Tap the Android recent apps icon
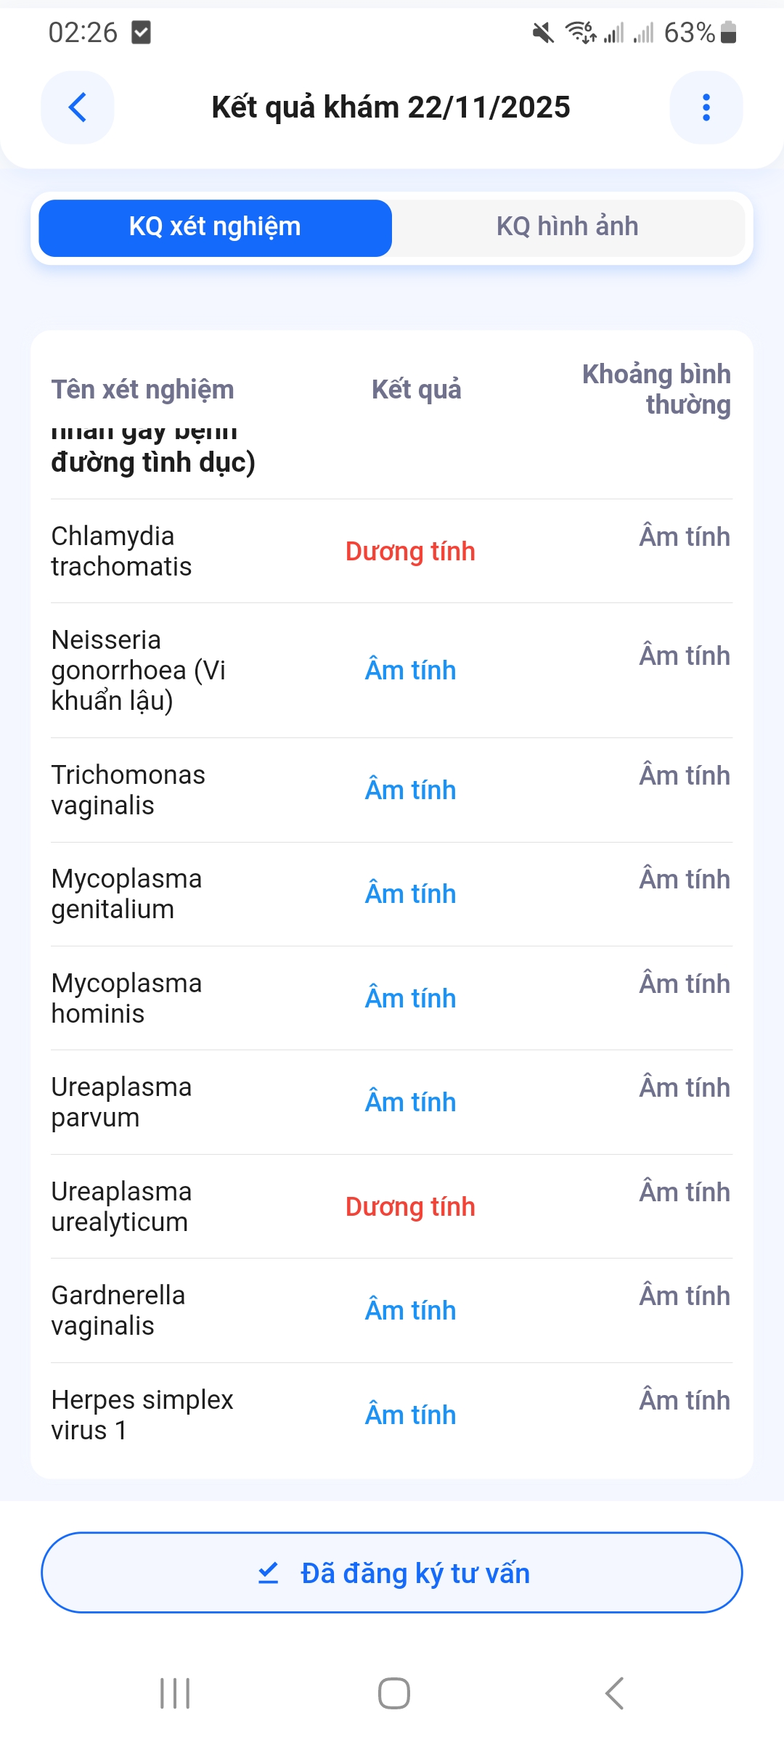 tap(175, 1693)
